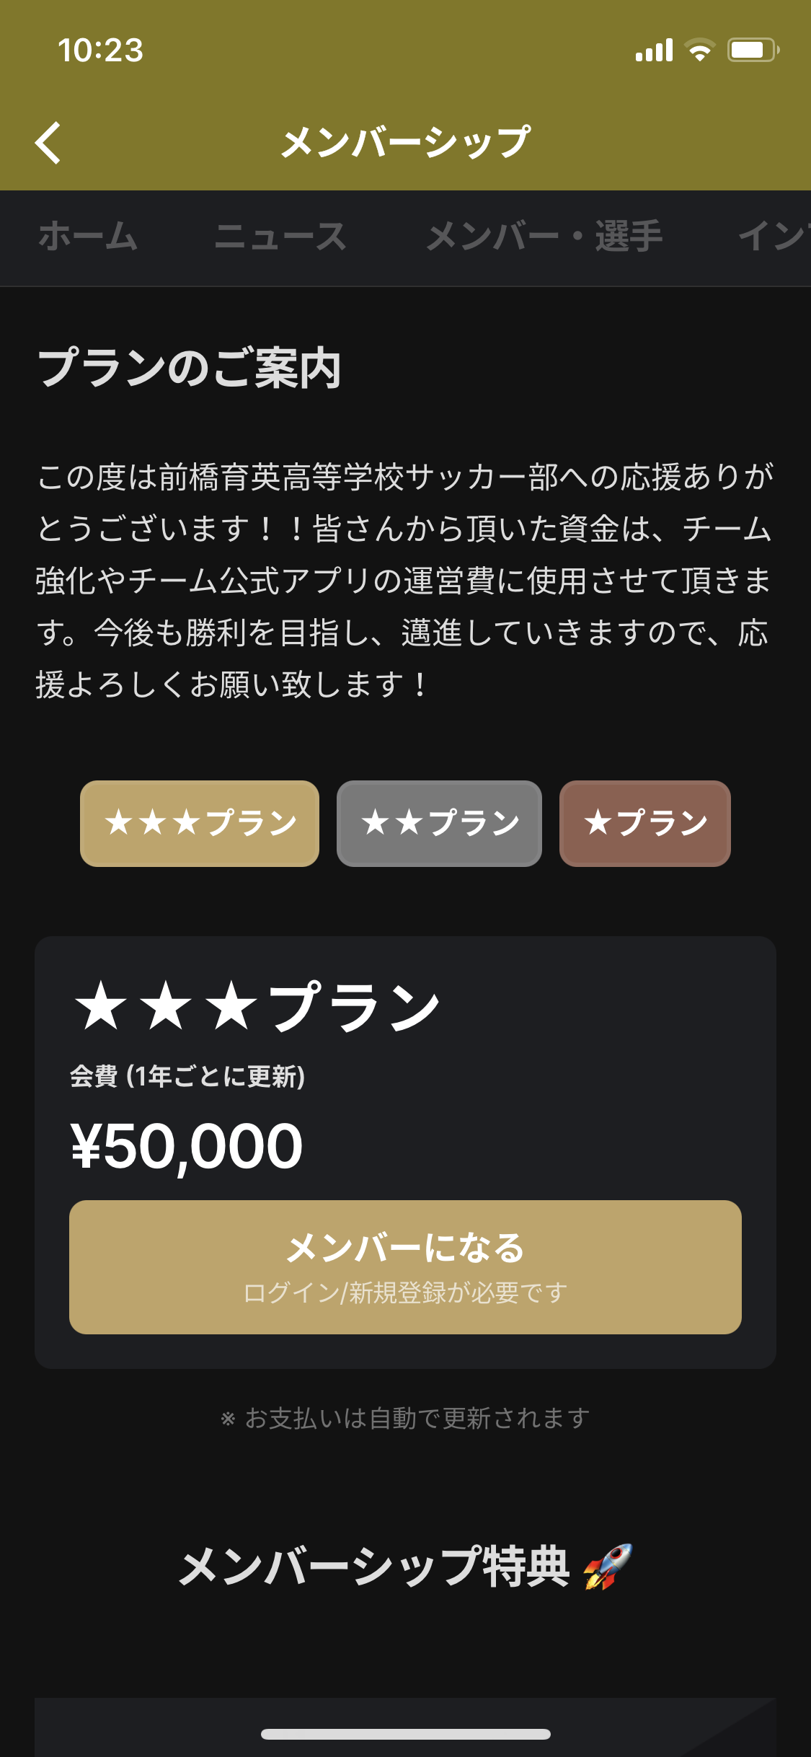
Task: Open the メンバー・選手 tab
Action: (544, 237)
